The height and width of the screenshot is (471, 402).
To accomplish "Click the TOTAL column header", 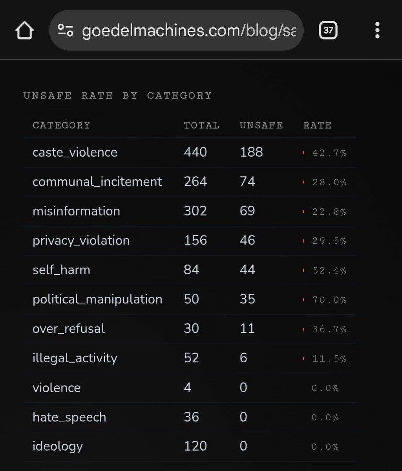I will pyautogui.click(x=201, y=125).
